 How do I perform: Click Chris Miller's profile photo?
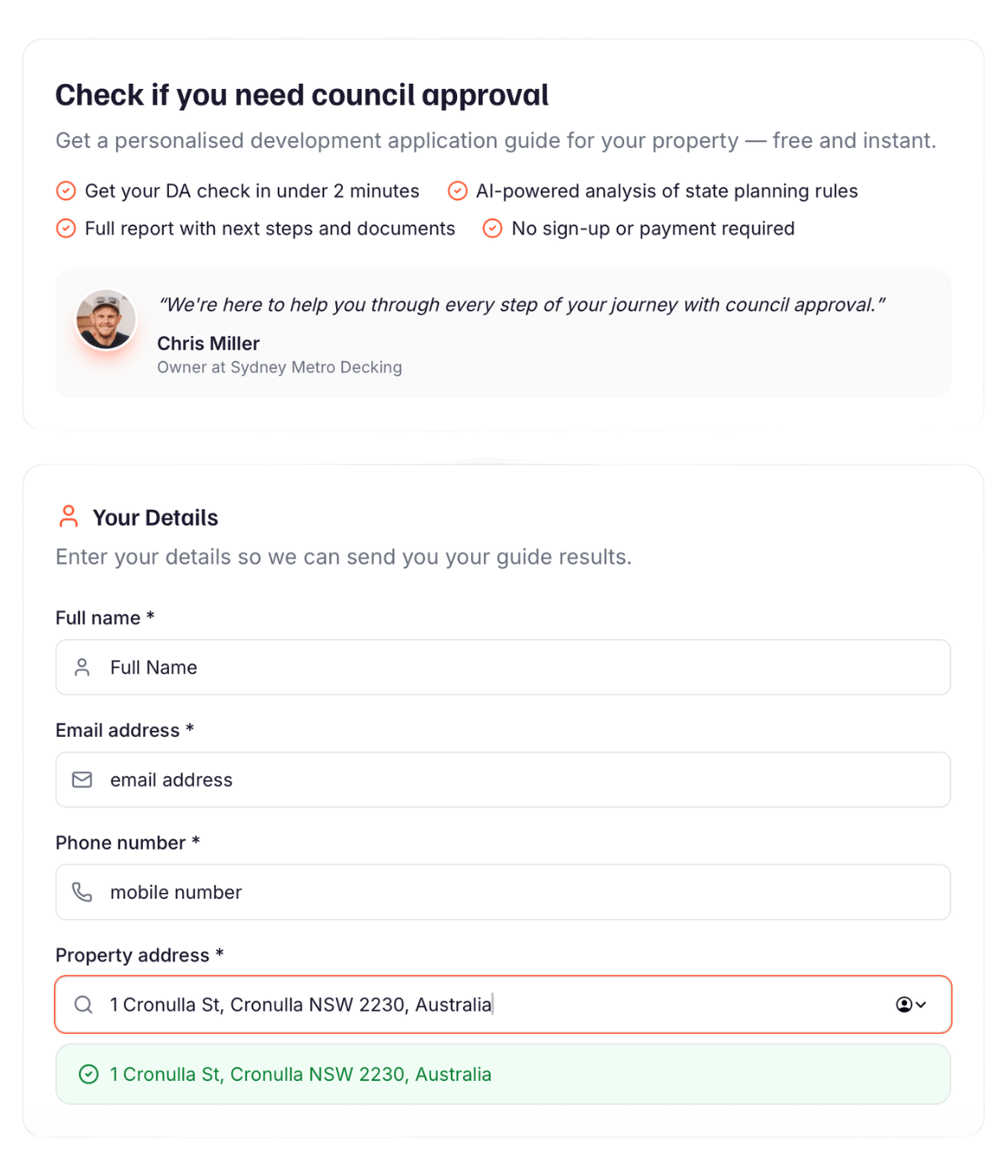tap(106, 320)
